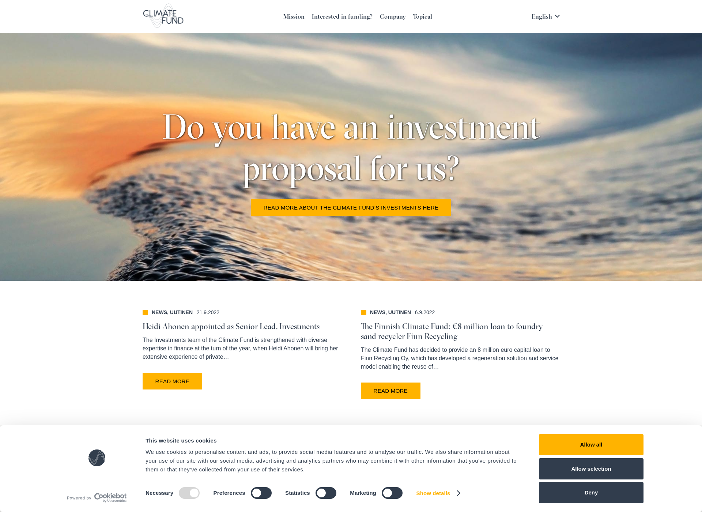The height and width of the screenshot is (512, 702).
Task: Click the Climate Fund logo icon
Action: pyautogui.click(x=162, y=16)
